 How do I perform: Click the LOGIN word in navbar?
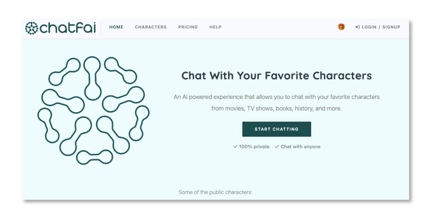click(x=369, y=27)
